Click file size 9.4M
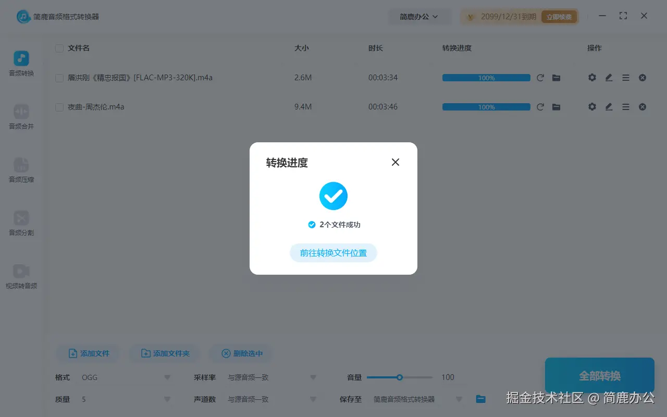 tap(303, 107)
